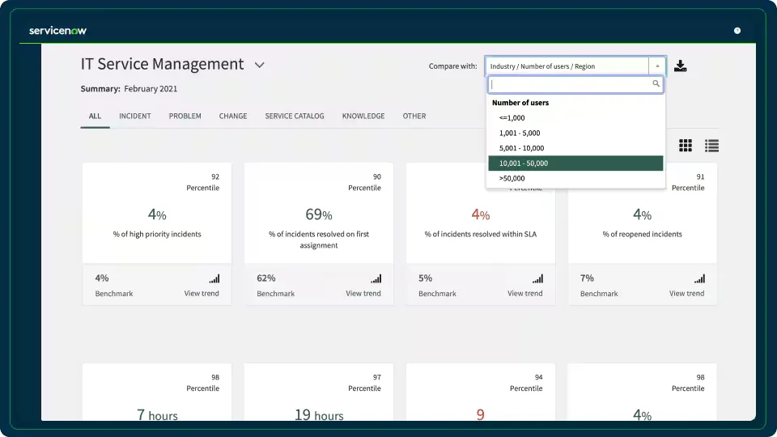Click the 91 percentile value
This screenshot has width=777, height=437.
pyautogui.click(x=700, y=176)
